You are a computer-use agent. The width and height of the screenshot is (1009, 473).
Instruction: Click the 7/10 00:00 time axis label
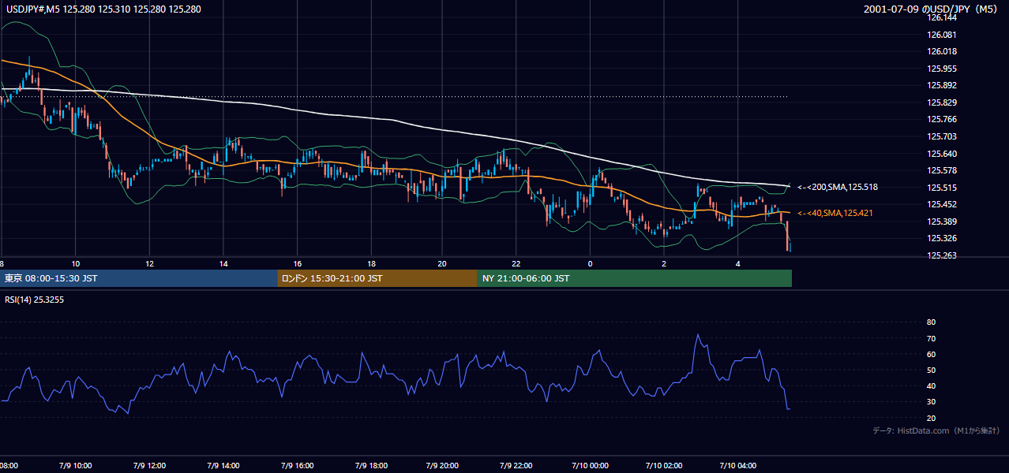[589, 466]
